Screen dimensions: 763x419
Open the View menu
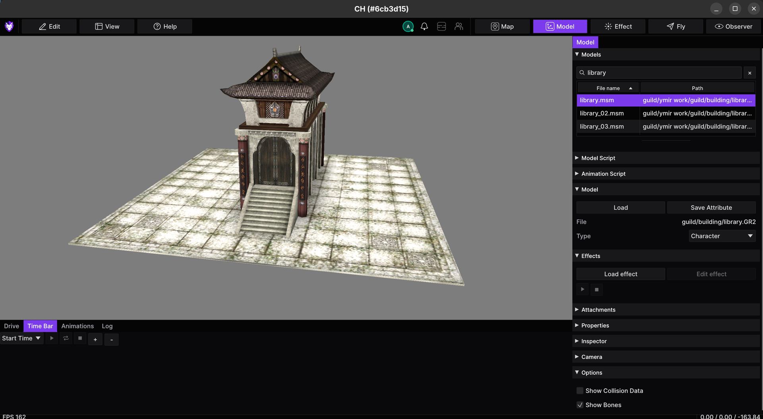(x=107, y=27)
